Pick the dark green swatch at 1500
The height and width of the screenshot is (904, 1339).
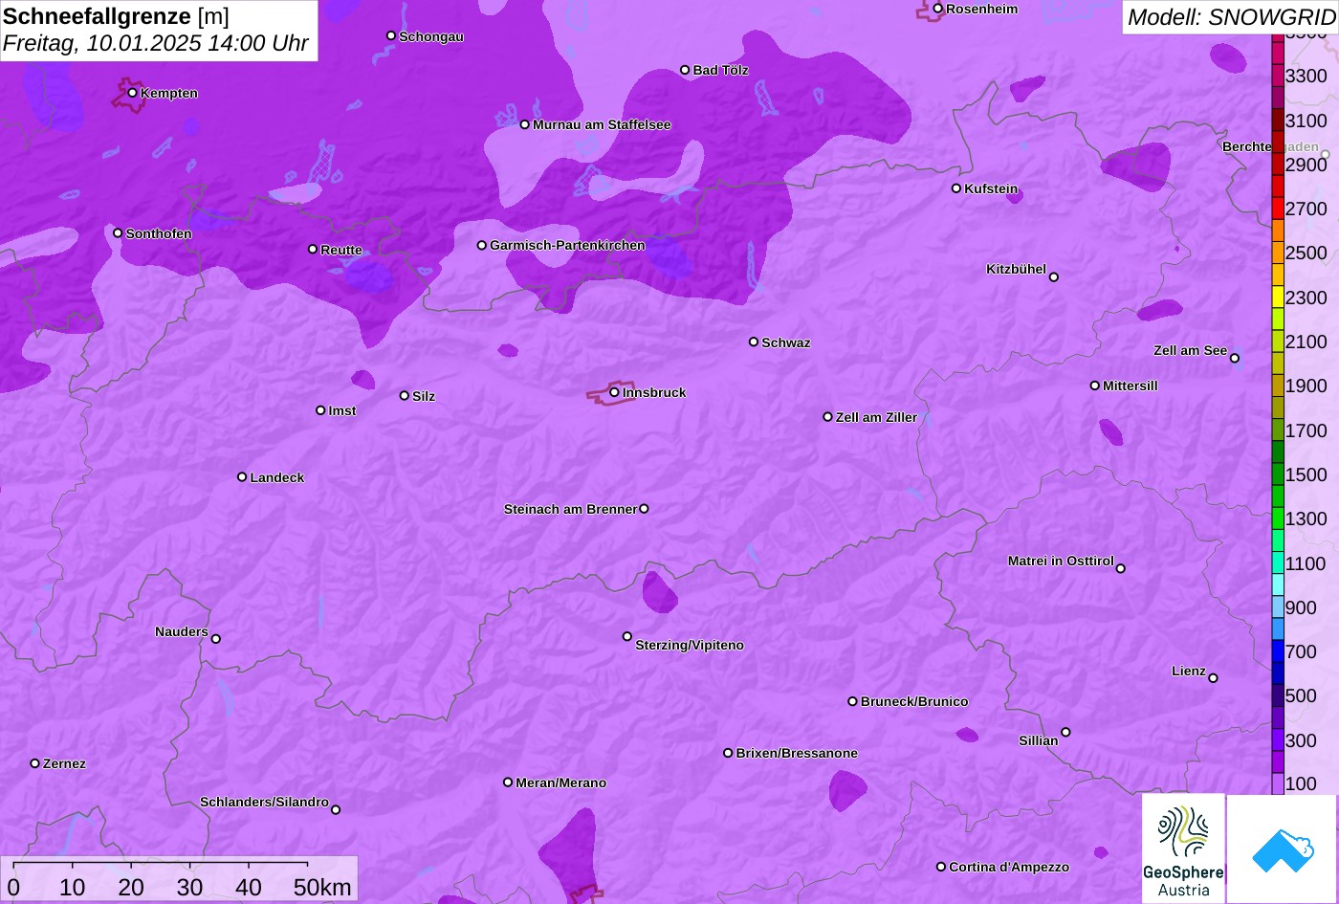click(1278, 474)
